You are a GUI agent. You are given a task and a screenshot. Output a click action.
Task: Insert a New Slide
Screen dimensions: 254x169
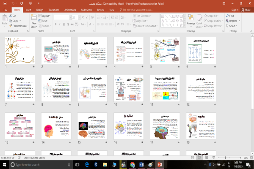coord(34,20)
